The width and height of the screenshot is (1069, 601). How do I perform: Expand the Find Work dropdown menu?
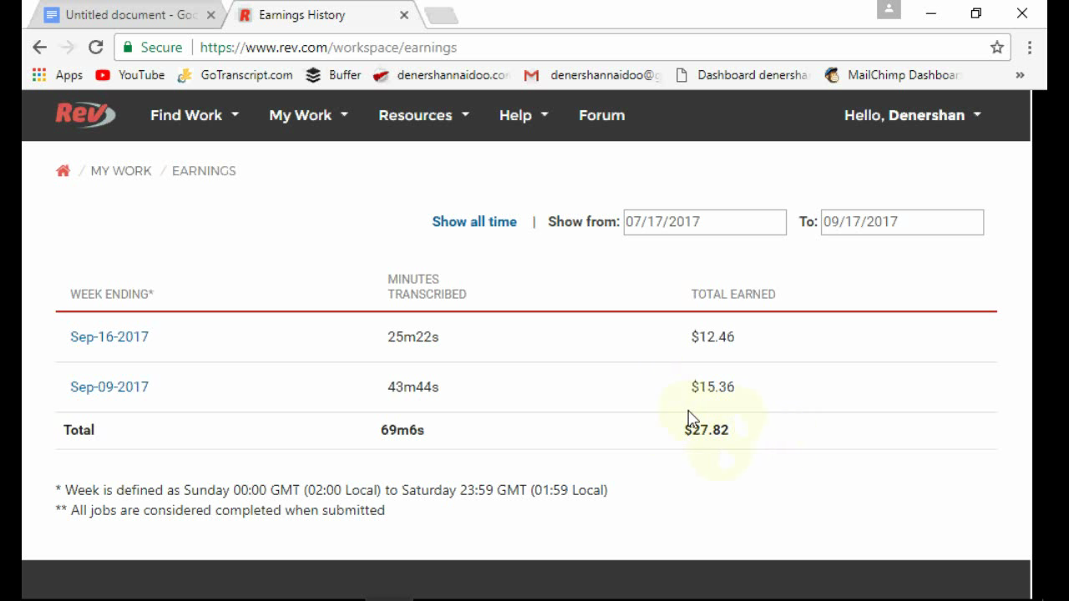click(x=194, y=115)
